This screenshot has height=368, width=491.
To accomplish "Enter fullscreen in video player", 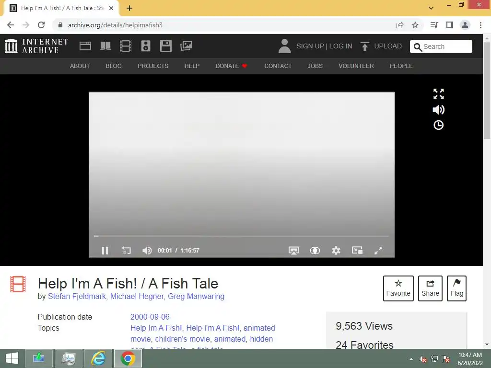I will click(x=378, y=250).
